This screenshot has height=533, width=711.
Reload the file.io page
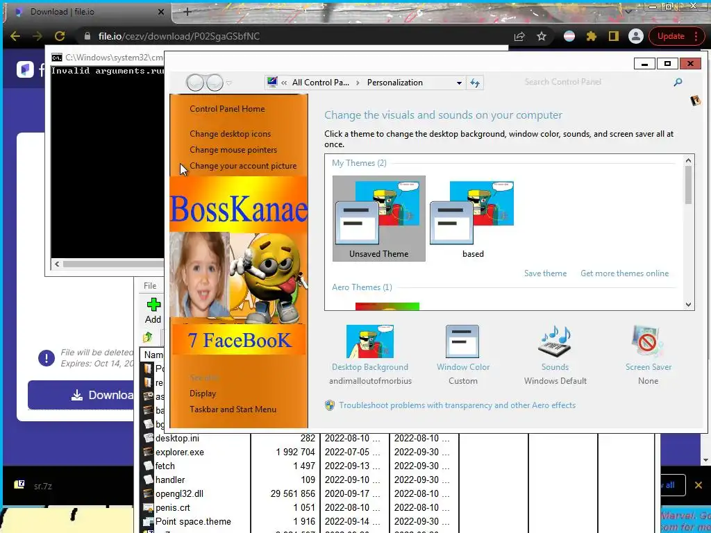click(60, 36)
